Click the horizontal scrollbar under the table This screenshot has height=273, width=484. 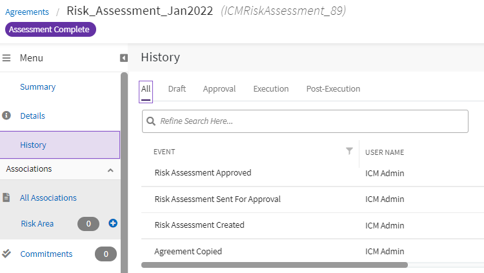(x=274, y=265)
